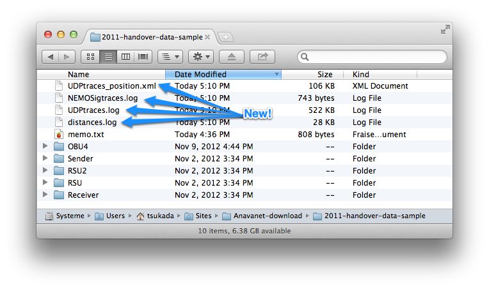Click the Nov 9, 2012 4:44 PM date

pyautogui.click(x=214, y=147)
